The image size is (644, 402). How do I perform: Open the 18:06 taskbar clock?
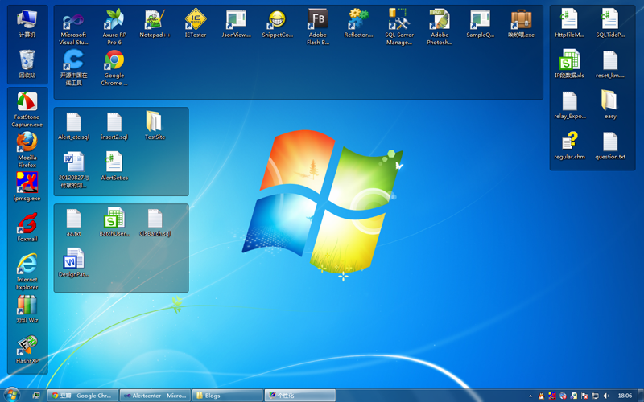tap(625, 396)
